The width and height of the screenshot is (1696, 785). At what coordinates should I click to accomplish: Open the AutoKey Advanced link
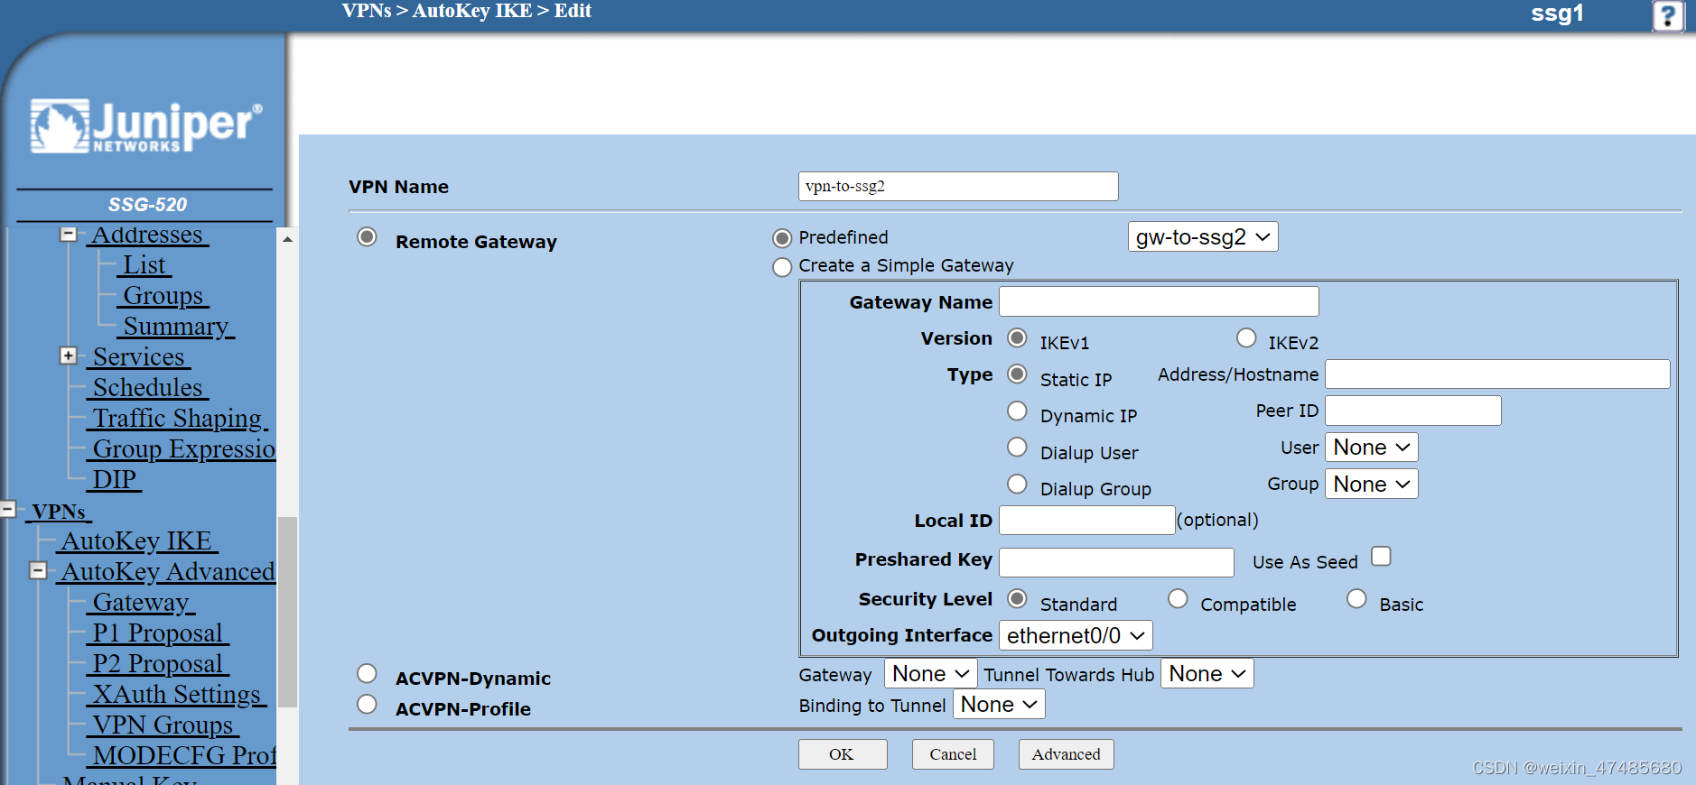tap(166, 572)
